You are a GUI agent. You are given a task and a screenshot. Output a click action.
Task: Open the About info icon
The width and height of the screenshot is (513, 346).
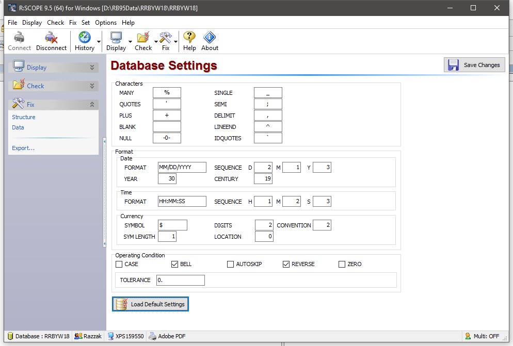coord(210,38)
